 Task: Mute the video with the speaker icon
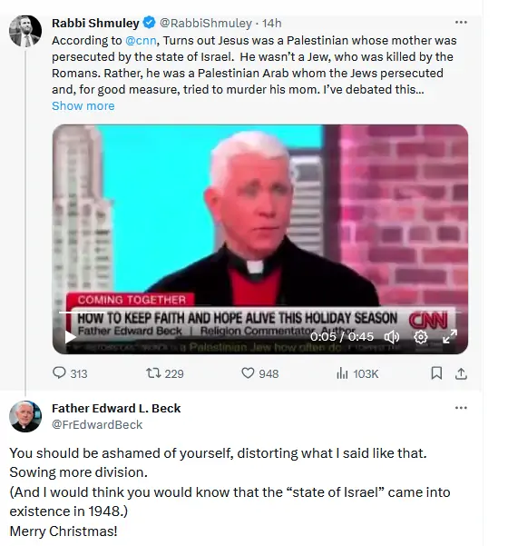392,337
